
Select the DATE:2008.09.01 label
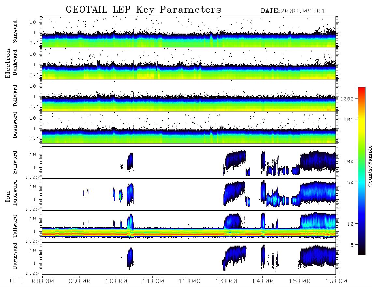point(293,11)
